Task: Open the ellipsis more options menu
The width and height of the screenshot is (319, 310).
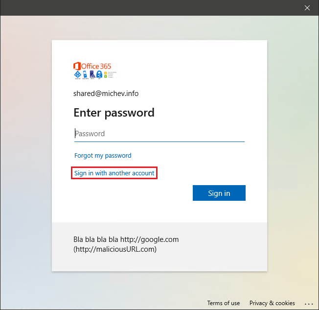Action: tap(308, 303)
